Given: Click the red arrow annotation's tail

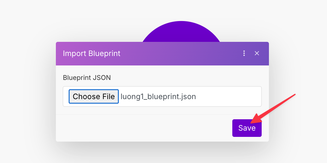Looking at the screenshot, I should click(293, 95).
